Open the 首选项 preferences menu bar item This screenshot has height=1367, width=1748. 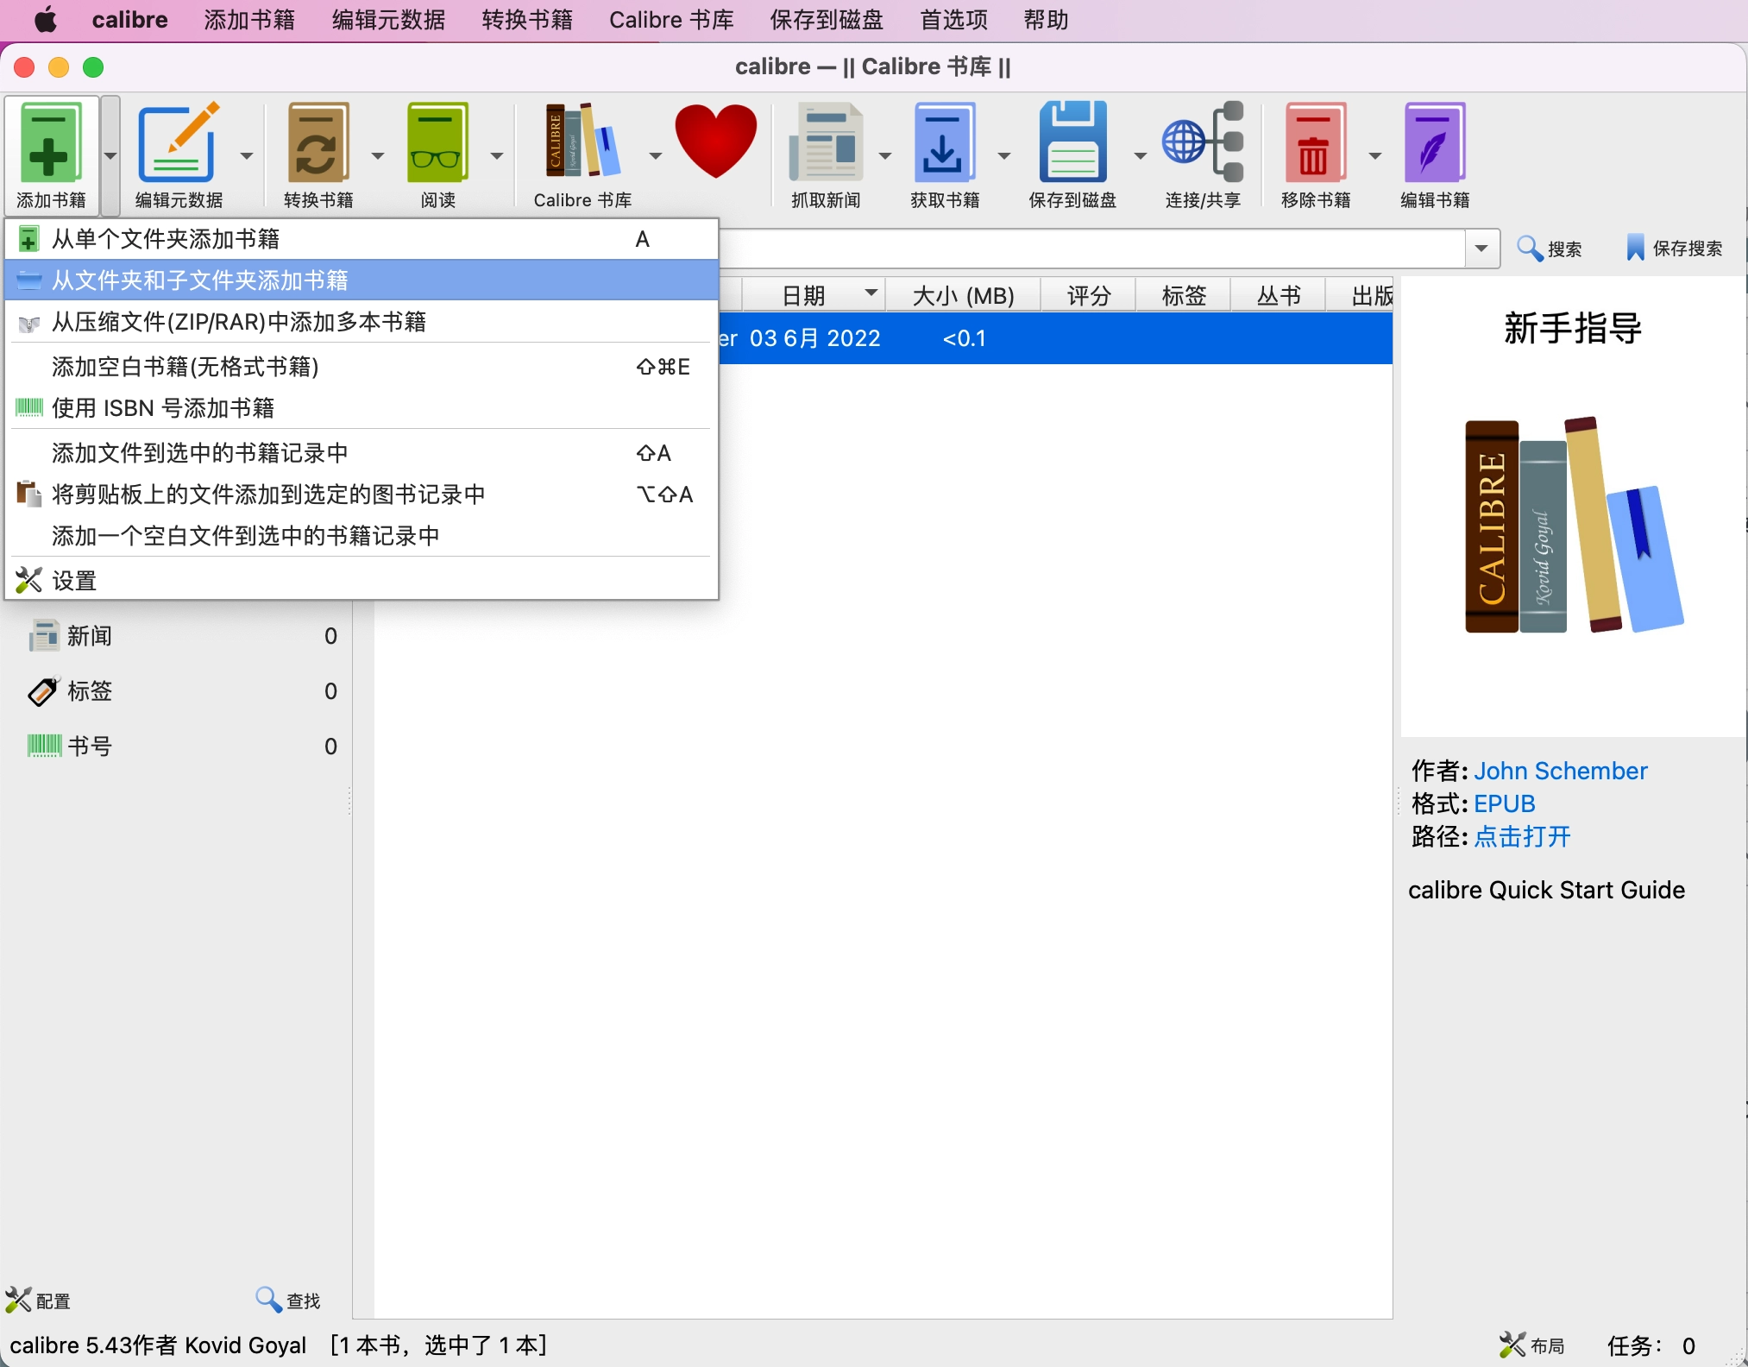(x=953, y=19)
